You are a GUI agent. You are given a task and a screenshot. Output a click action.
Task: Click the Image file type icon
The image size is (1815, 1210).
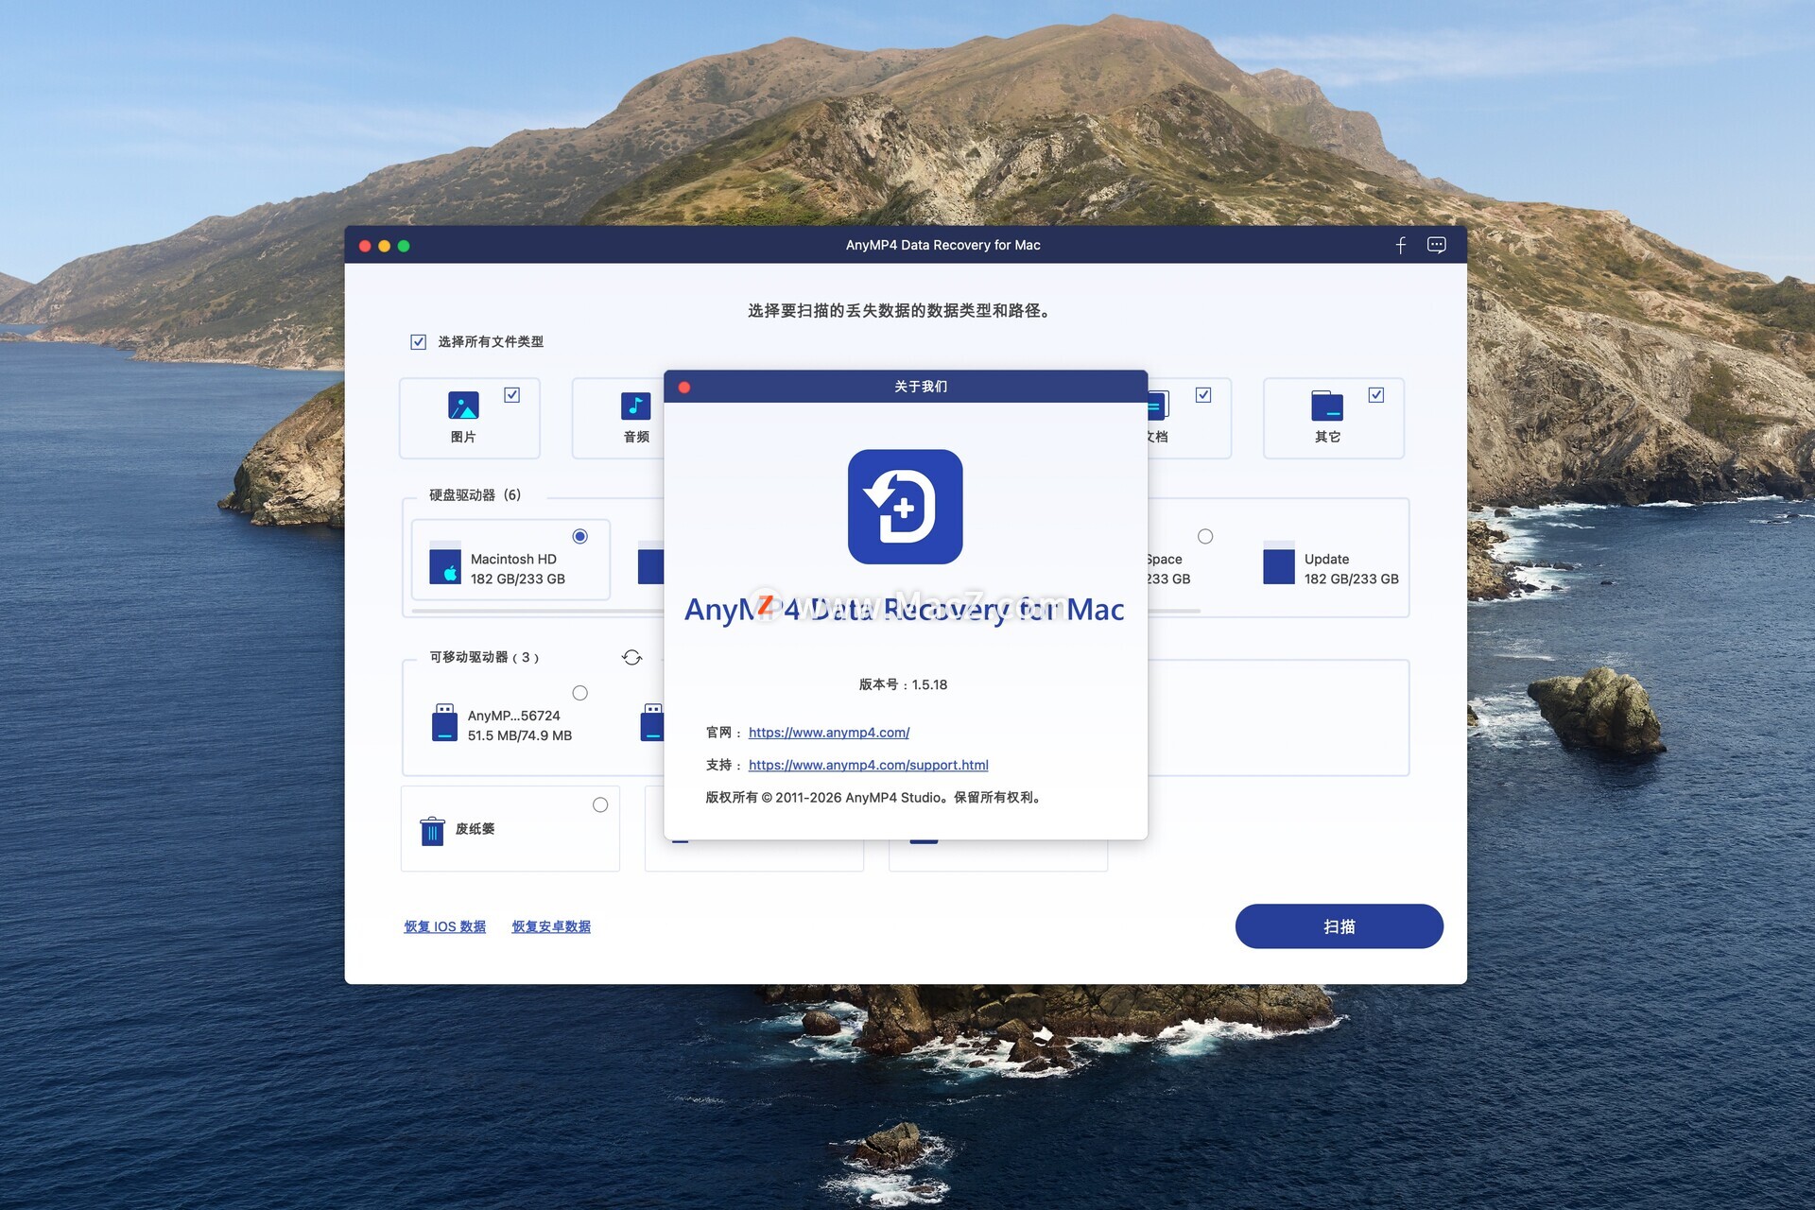coord(463,406)
